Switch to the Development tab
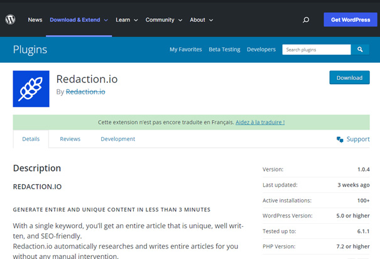 117,139
